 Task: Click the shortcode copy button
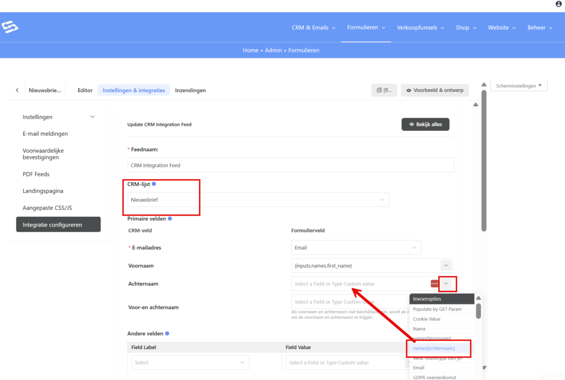(x=384, y=90)
